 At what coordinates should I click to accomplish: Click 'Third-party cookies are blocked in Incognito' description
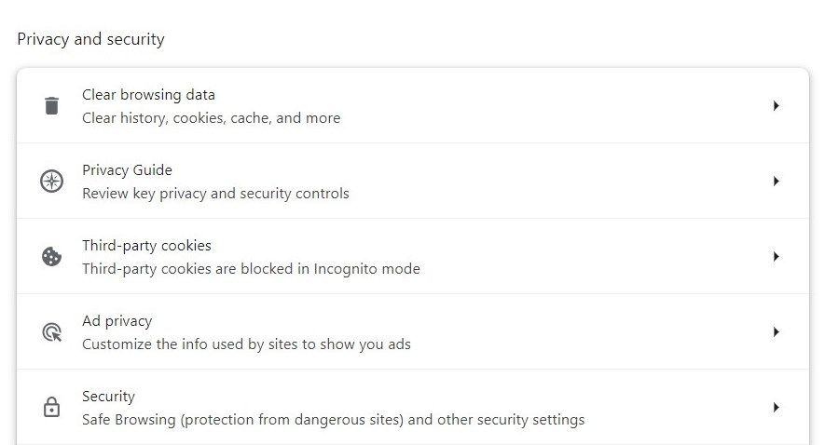tap(251, 269)
